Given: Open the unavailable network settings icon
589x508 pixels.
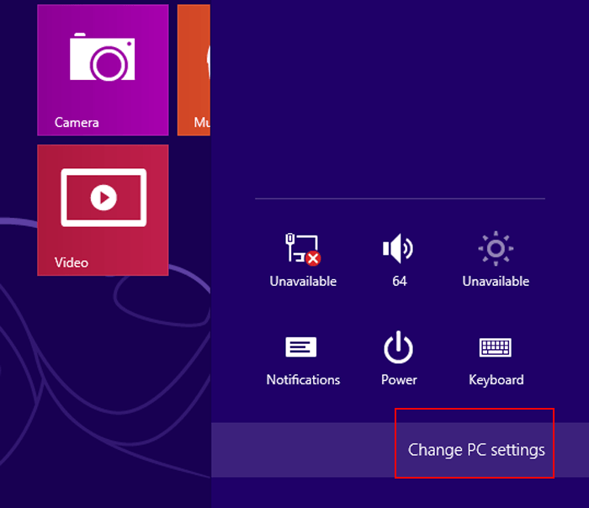Looking at the screenshot, I should [x=303, y=249].
